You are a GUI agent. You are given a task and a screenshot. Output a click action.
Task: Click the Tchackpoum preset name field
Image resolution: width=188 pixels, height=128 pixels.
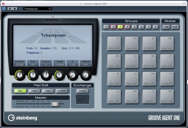coord(36,9)
